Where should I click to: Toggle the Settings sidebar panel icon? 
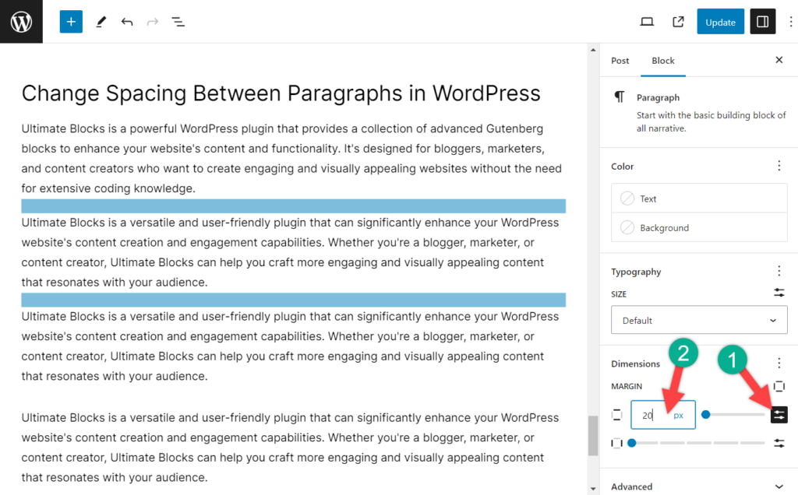762,21
